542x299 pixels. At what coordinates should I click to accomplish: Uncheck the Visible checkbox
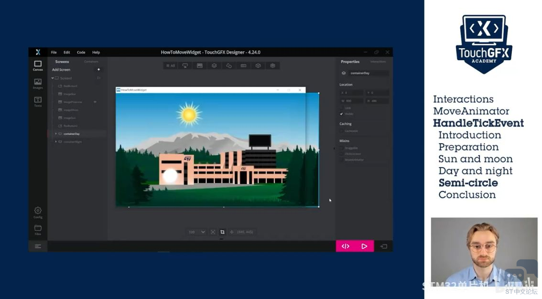[341, 114]
